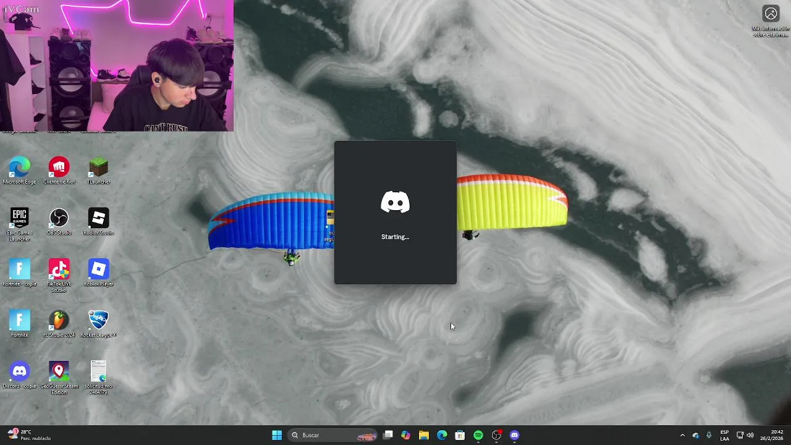The width and height of the screenshot is (791, 445).
Task: Select the Epic Games Launcher desktop icon
Action: click(x=19, y=224)
